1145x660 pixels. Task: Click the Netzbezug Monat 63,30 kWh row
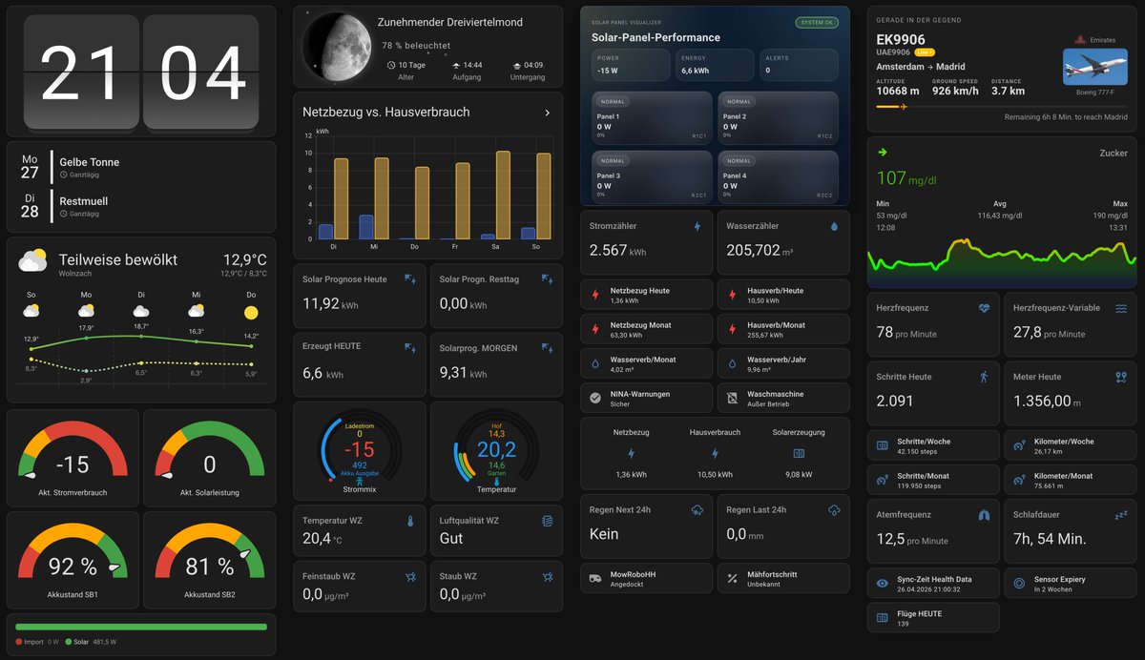click(646, 329)
